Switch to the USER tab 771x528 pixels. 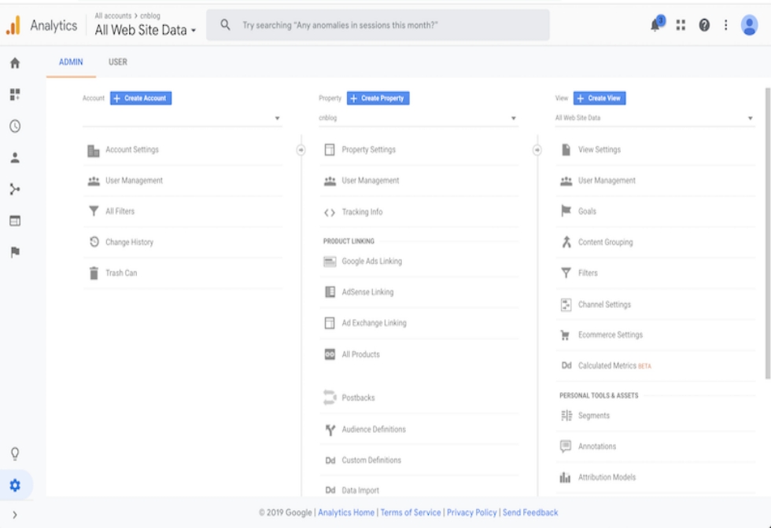pyautogui.click(x=117, y=62)
